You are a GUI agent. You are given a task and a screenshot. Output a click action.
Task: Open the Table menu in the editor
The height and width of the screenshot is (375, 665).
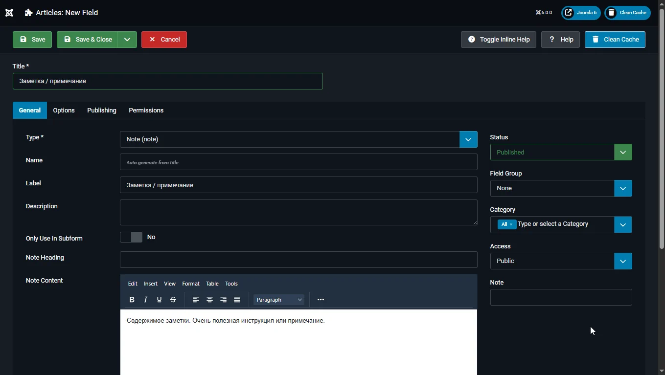coord(212,284)
